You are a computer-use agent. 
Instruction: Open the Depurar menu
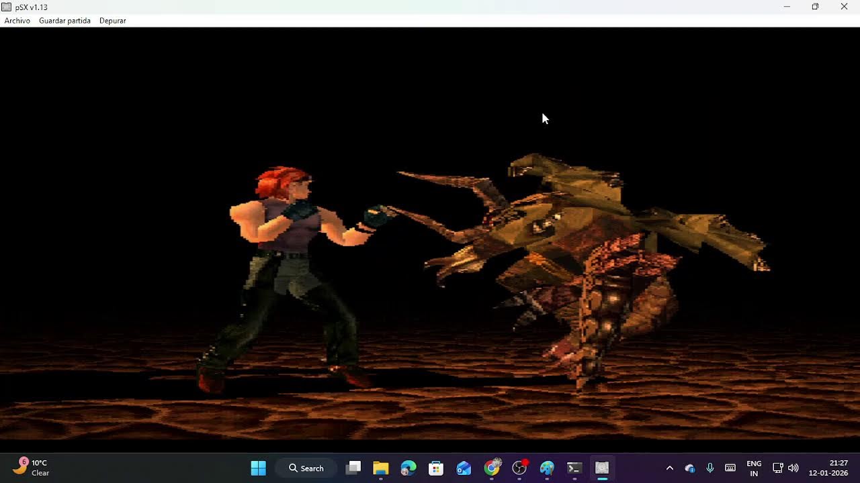113,21
